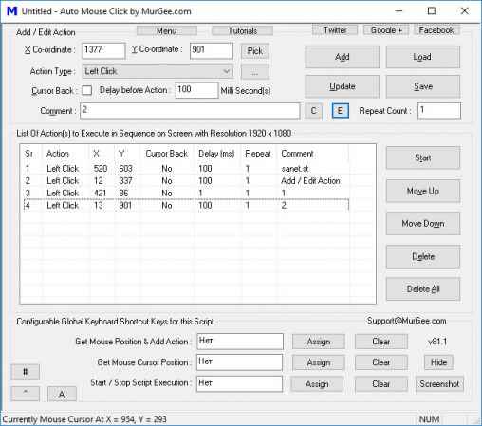Click the Pick coordinates button
The width and height of the screenshot is (482, 426).
[x=255, y=51]
